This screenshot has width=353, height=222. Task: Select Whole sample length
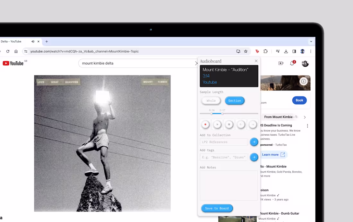(211, 101)
